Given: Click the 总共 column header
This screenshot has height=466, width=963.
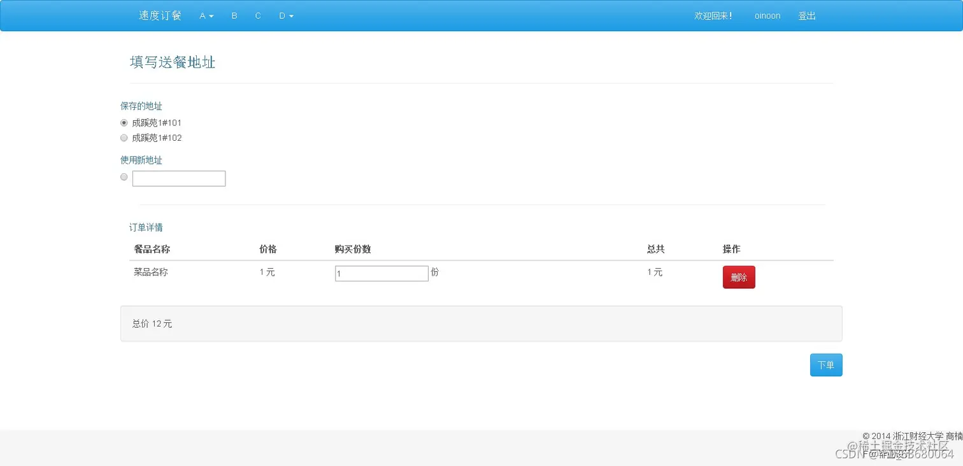Looking at the screenshot, I should 656,249.
